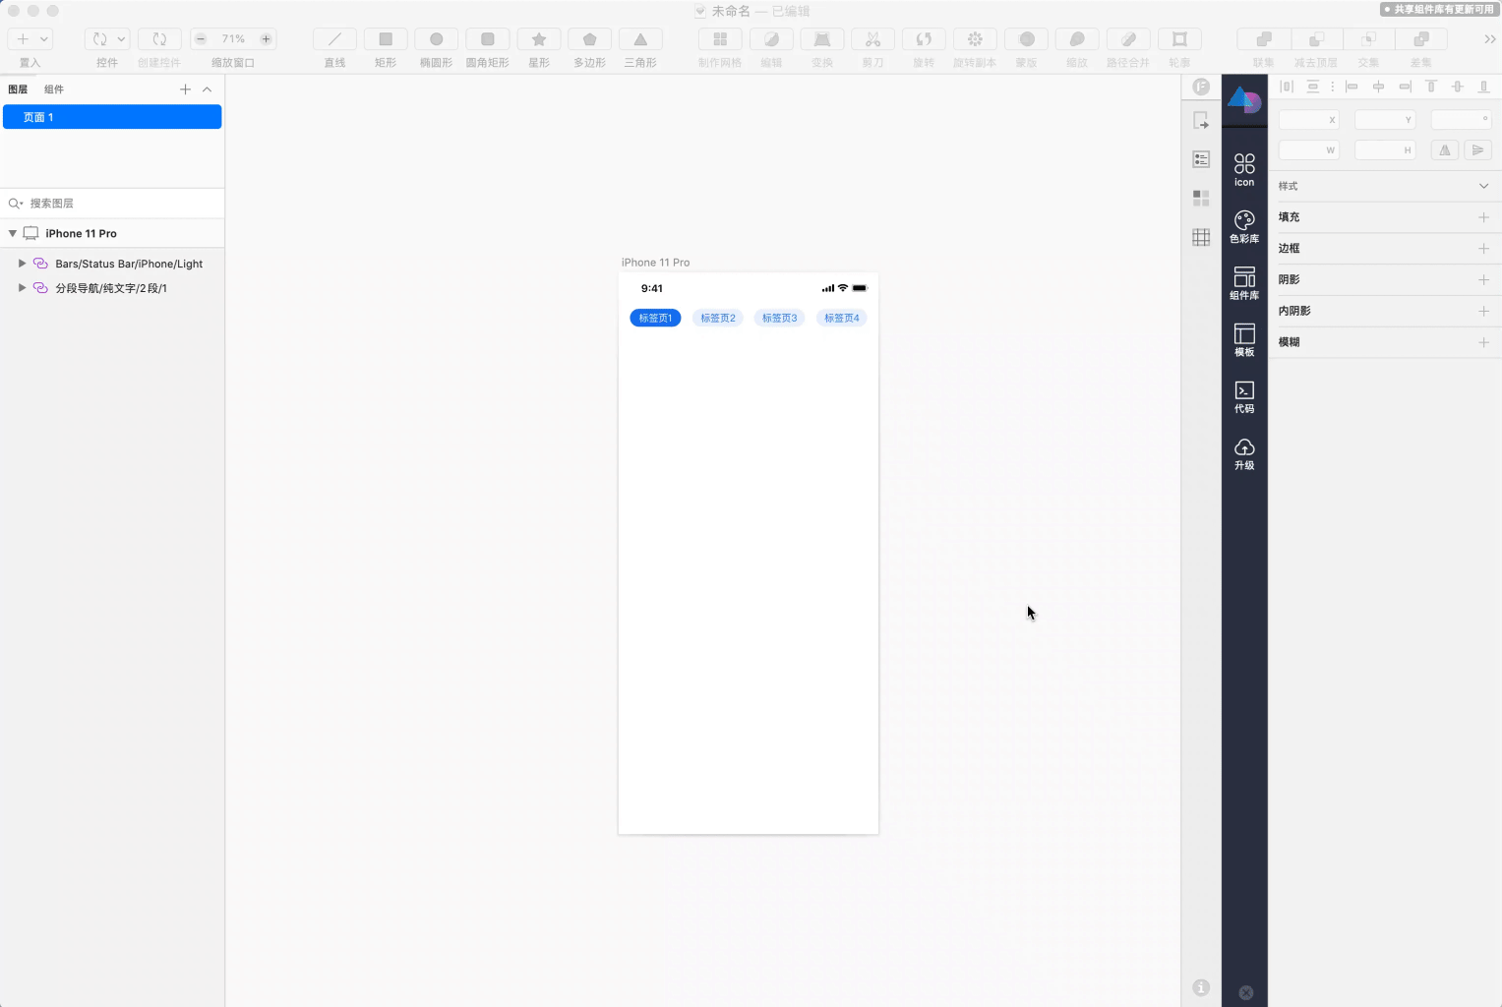The image size is (1502, 1007).
Task: Click the 共享组件库有更新可用 library update notice
Action: (1439, 9)
